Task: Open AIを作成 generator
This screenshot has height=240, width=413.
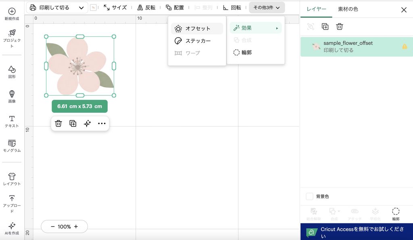Action: point(12,228)
